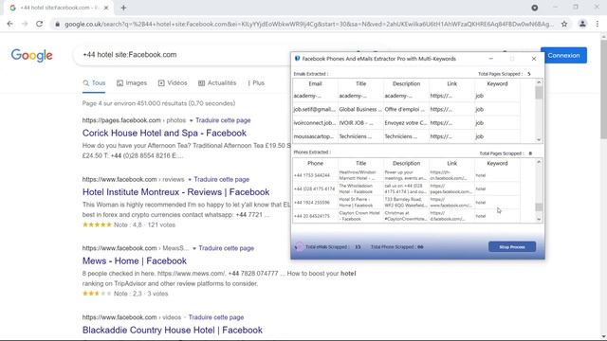Minimize the Chrome browser window
This screenshot has width=607, height=341.
555,8
